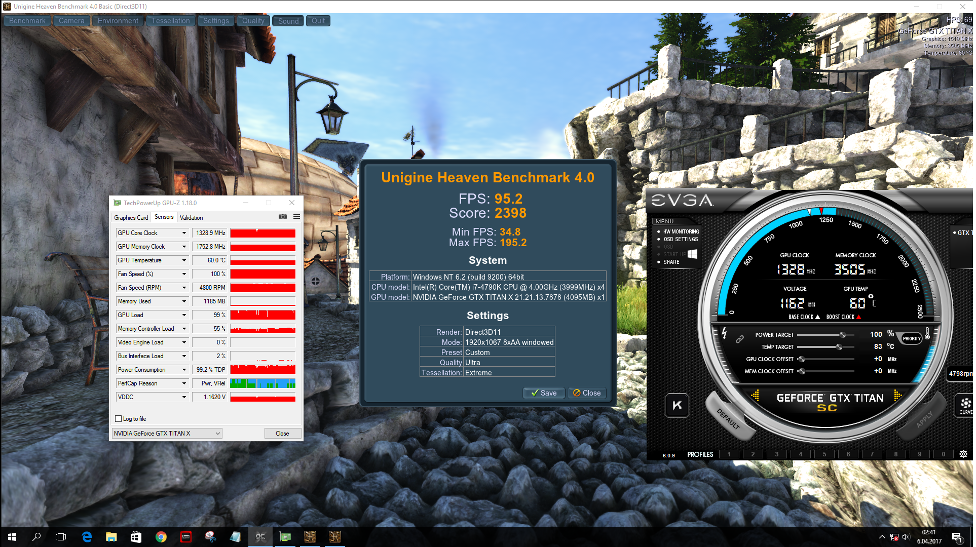Expand GPU Memory Clock sensor dropdown

[x=184, y=247]
